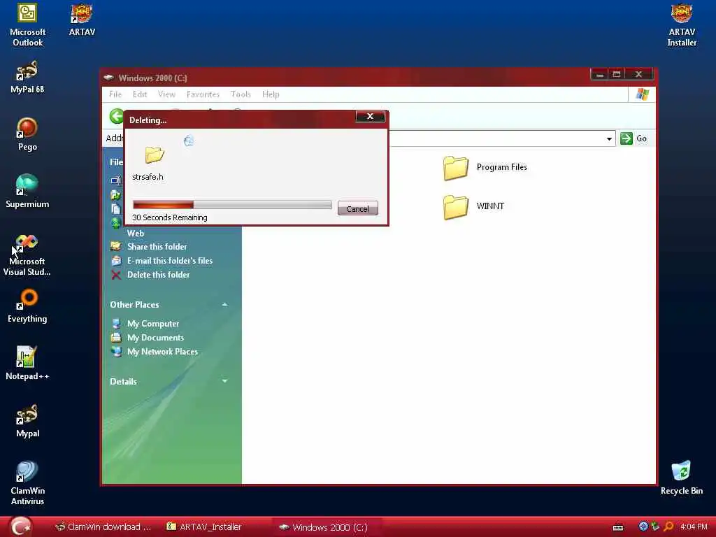The height and width of the screenshot is (537, 716).
Task: Click the red X Delete folder icon
Action: (x=116, y=275)
